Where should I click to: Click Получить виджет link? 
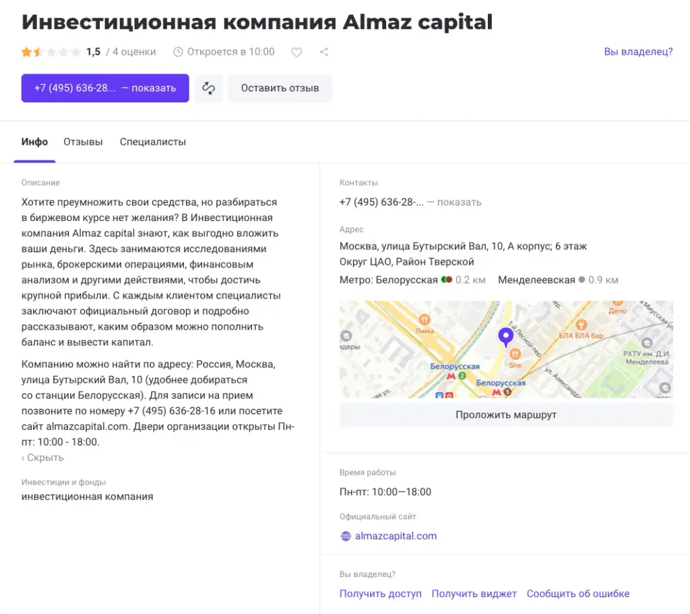(x=474, y=594)
